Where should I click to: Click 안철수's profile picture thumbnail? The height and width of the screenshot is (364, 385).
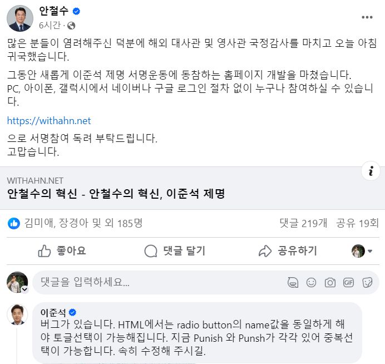(19, 18)
